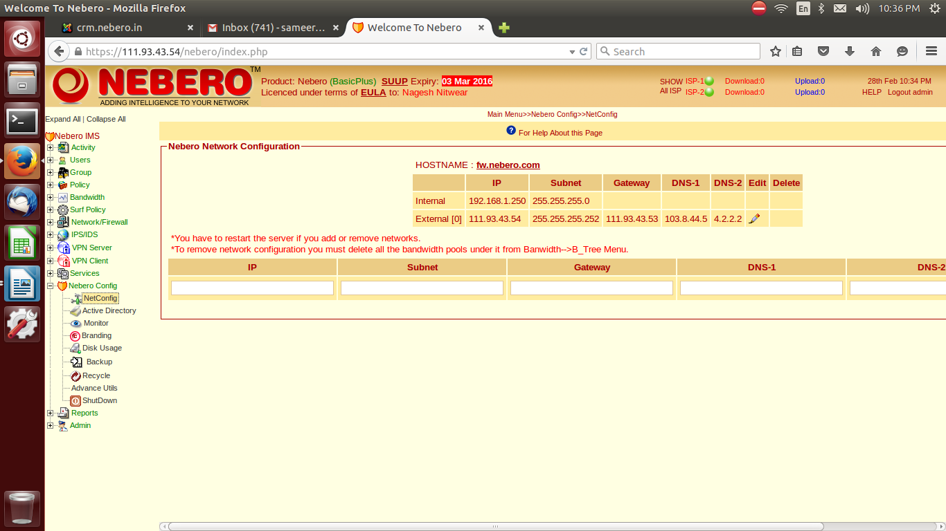Open Active Directory in tree
The height and width of the screenshot is (531, 946).
pos(109,310)
